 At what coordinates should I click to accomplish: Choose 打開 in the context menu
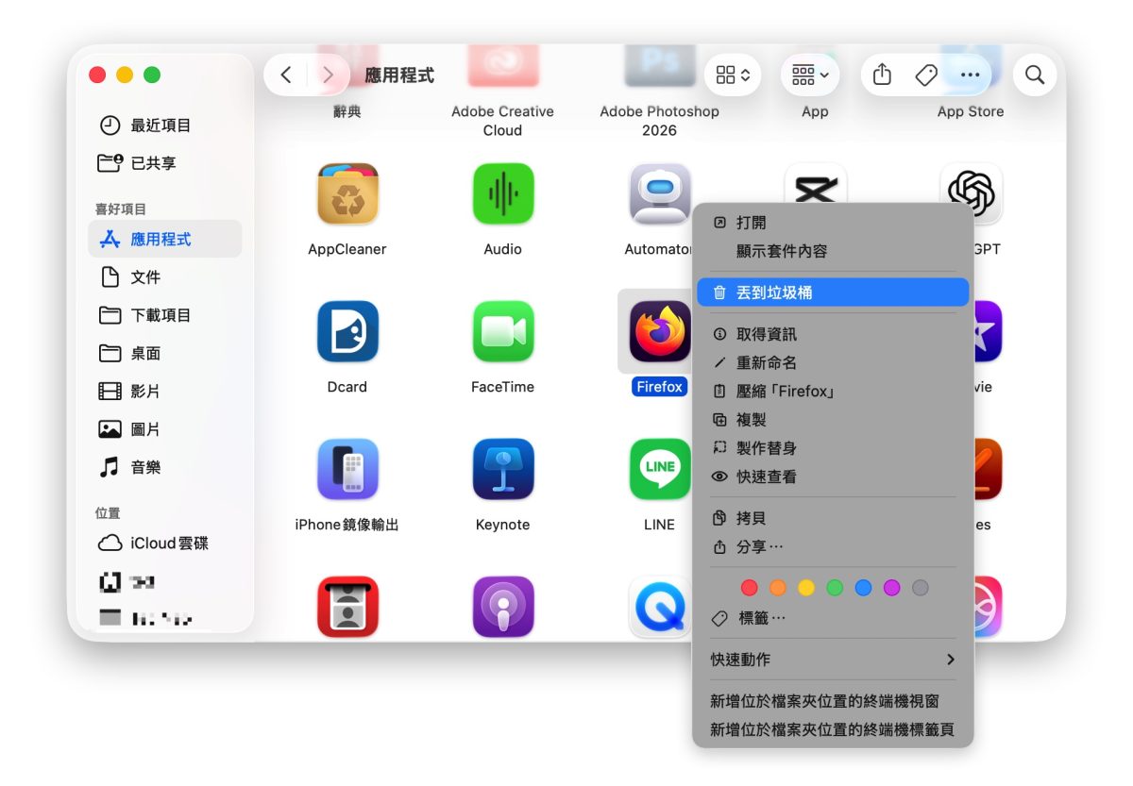(x=833, y=223)
